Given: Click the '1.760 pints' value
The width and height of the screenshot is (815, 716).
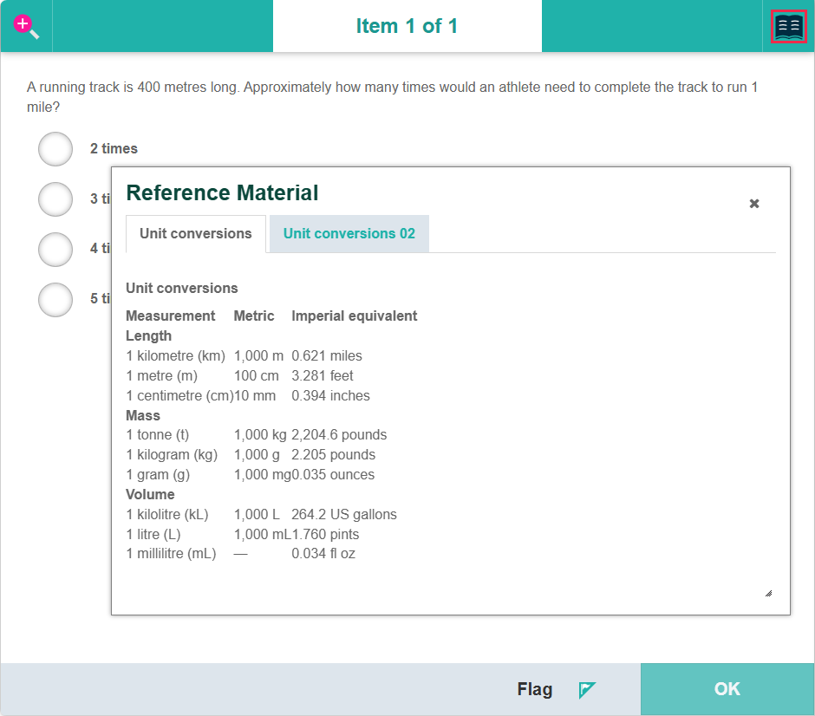Looking at the screenshot, I should (x=325, y=534).
